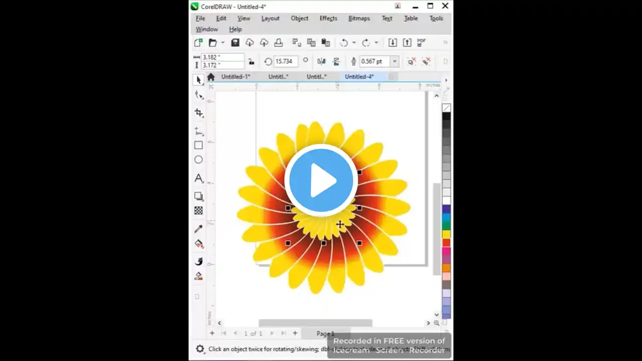Click the yellow swatch in the color palette

(x=446, y=234)
